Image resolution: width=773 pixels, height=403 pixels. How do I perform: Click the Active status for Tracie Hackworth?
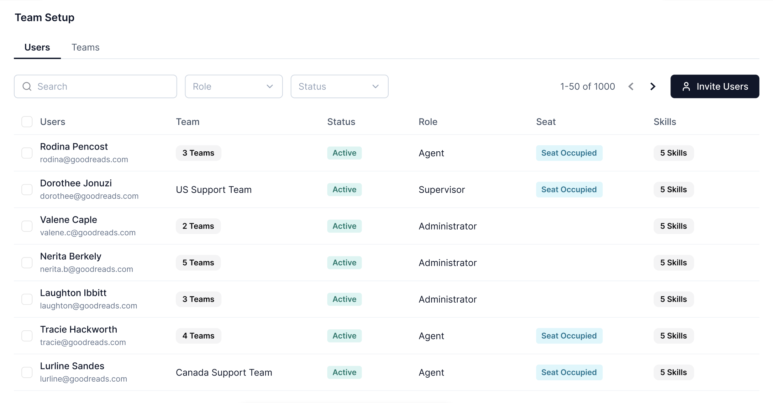(344, 336)
